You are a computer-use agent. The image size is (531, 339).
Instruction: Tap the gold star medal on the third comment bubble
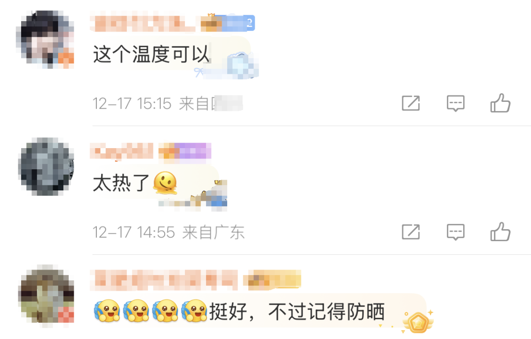pyautogui.click(x=418, y=321)
